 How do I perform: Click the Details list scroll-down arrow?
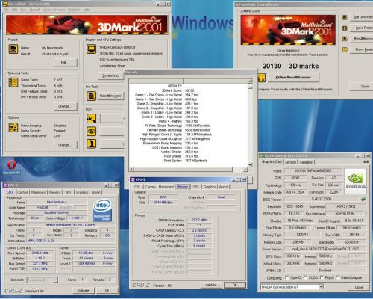click(250, 165)
